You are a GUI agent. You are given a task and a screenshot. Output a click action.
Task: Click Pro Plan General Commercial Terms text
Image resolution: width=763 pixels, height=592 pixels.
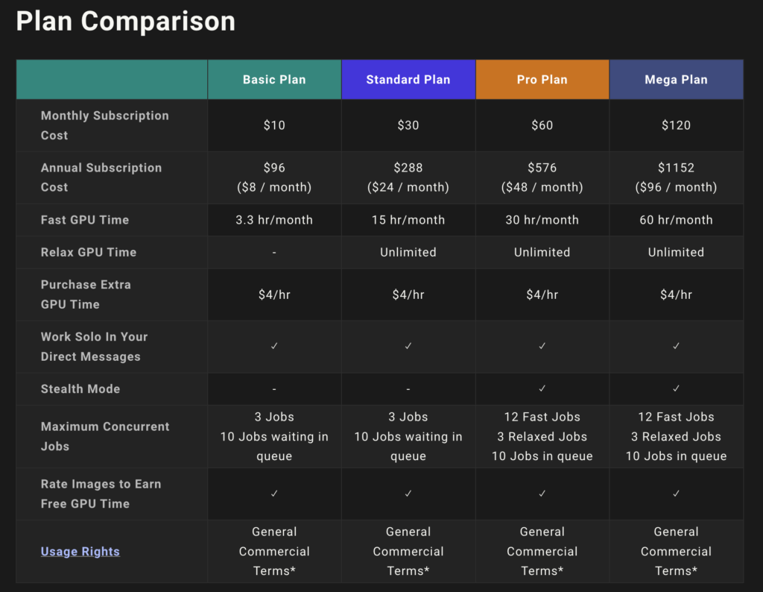tap(542, 552)
